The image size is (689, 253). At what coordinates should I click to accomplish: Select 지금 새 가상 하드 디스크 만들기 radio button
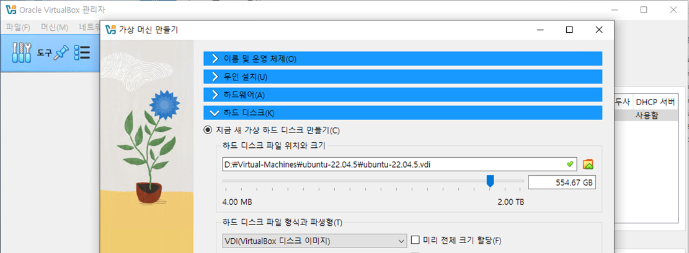point(207,130)
